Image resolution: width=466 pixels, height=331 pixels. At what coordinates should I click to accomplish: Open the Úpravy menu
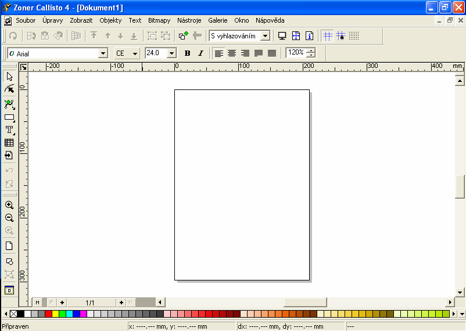click(53, 20)
